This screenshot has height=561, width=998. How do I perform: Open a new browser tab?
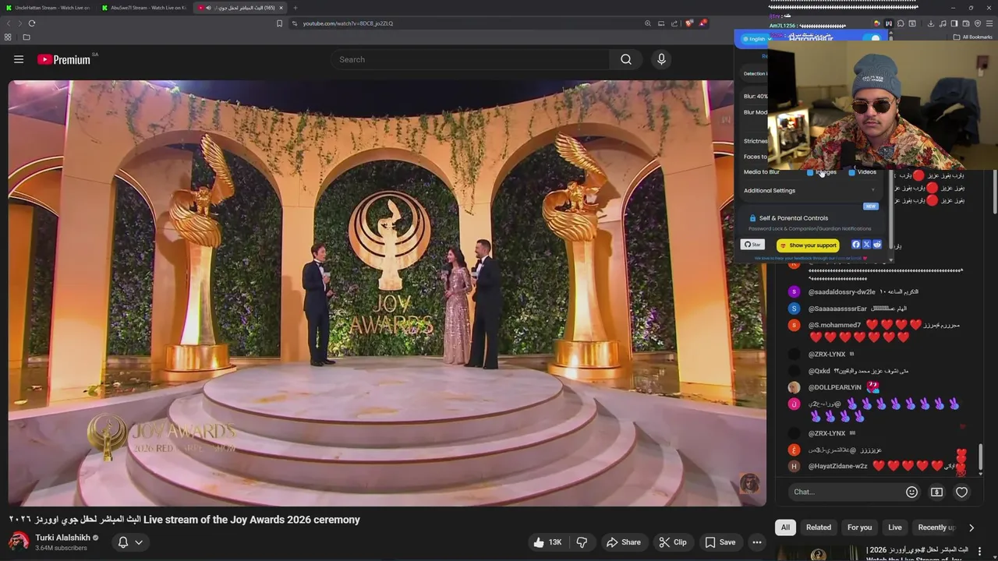pyautogui.click(x=295, y=8)
